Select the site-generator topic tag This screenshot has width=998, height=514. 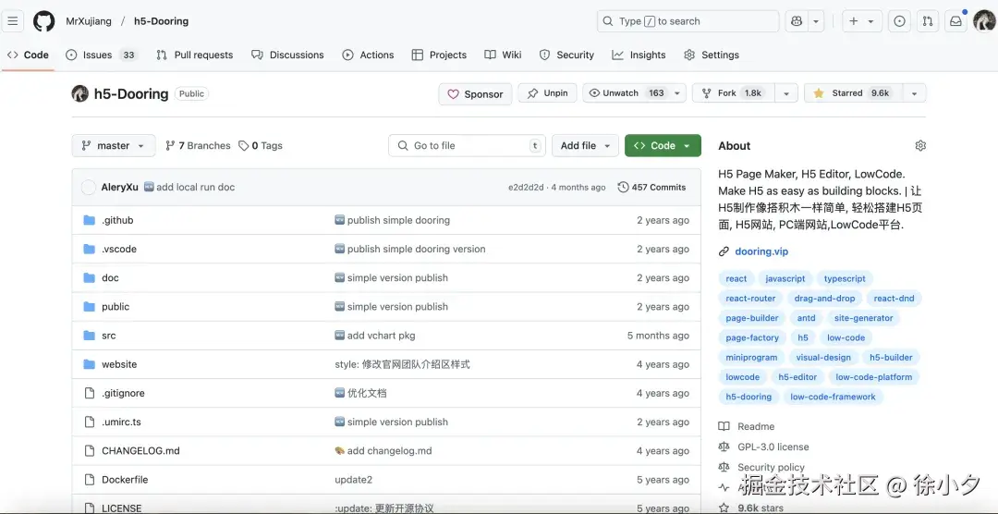pyautogui.click(x=864, y=318)
